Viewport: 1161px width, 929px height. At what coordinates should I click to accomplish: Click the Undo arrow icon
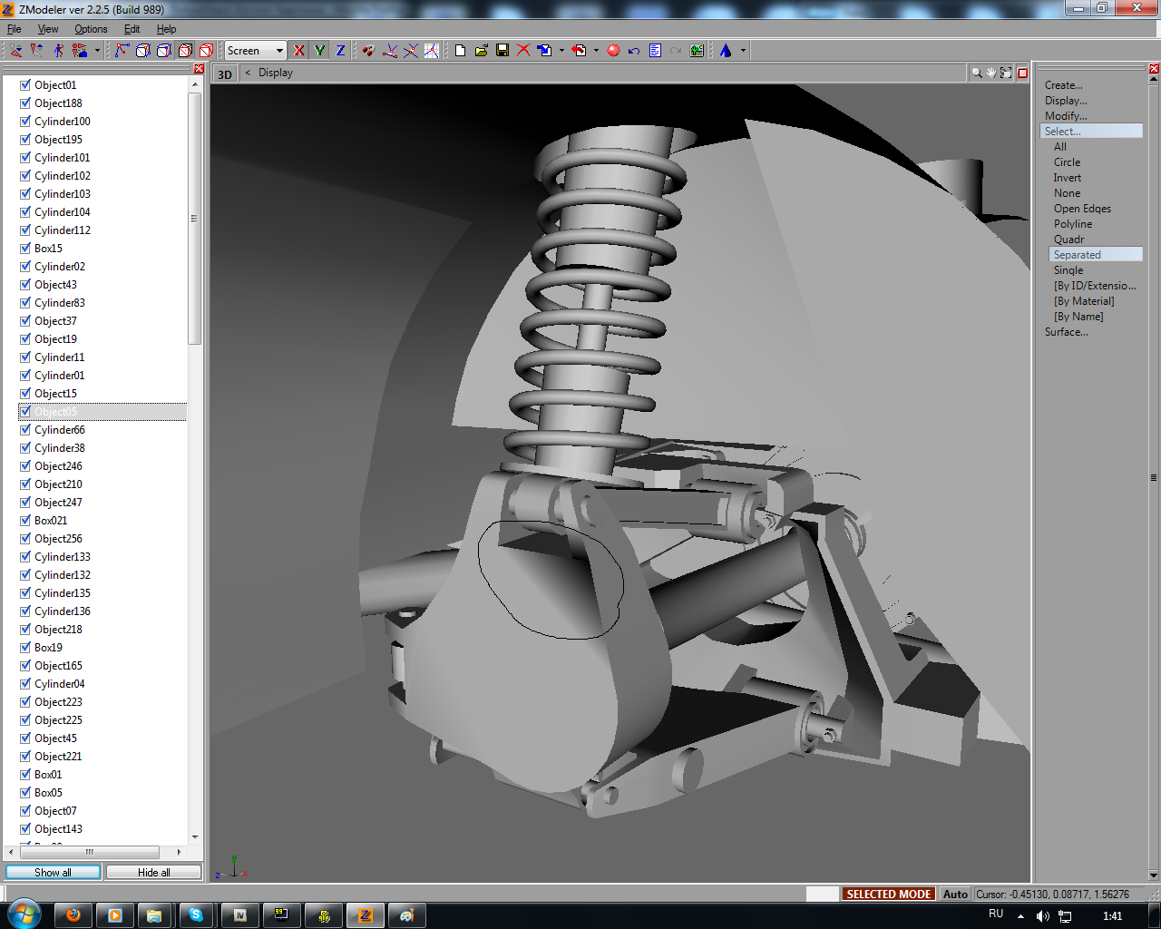pos(634,51)
